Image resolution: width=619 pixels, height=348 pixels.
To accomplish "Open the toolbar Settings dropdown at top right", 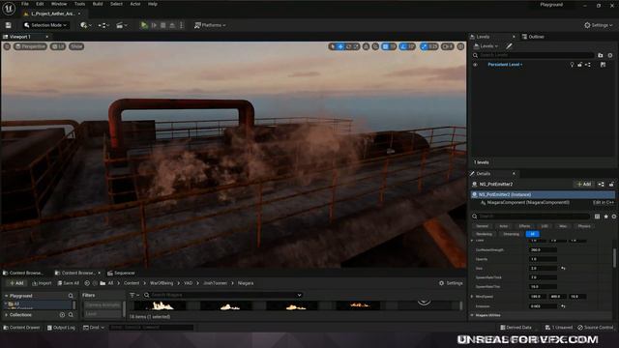I will [599, 25].
